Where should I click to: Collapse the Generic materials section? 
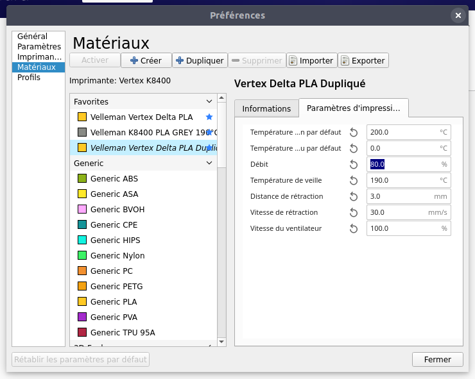point(209,163)
